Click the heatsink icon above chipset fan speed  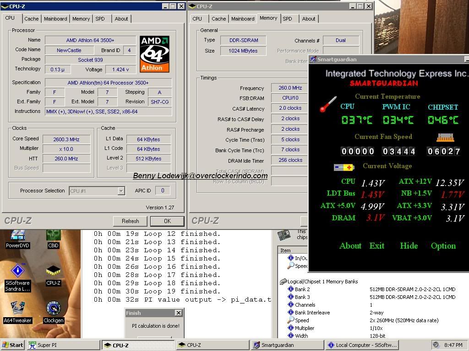(445, 138)
